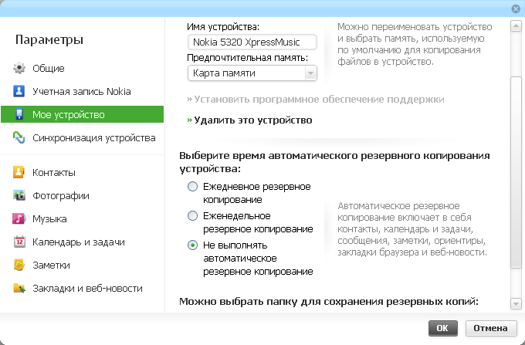Click the calendar icon for Календарь и задачи
The image size is (525, 345).
pyautogui.click(x=19, y=242)
